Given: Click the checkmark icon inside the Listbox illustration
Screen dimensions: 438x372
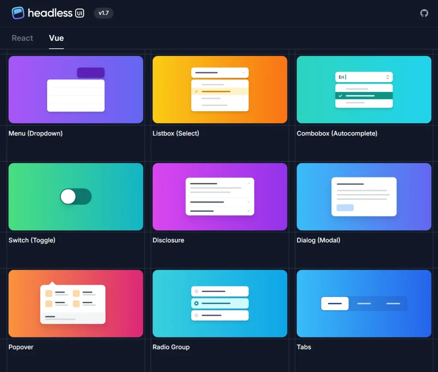Looking at the screenshot, I should click(196, 92).
